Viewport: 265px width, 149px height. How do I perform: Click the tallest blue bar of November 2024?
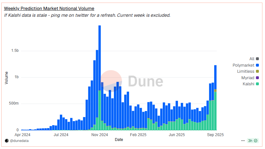(x=100, y=58)
